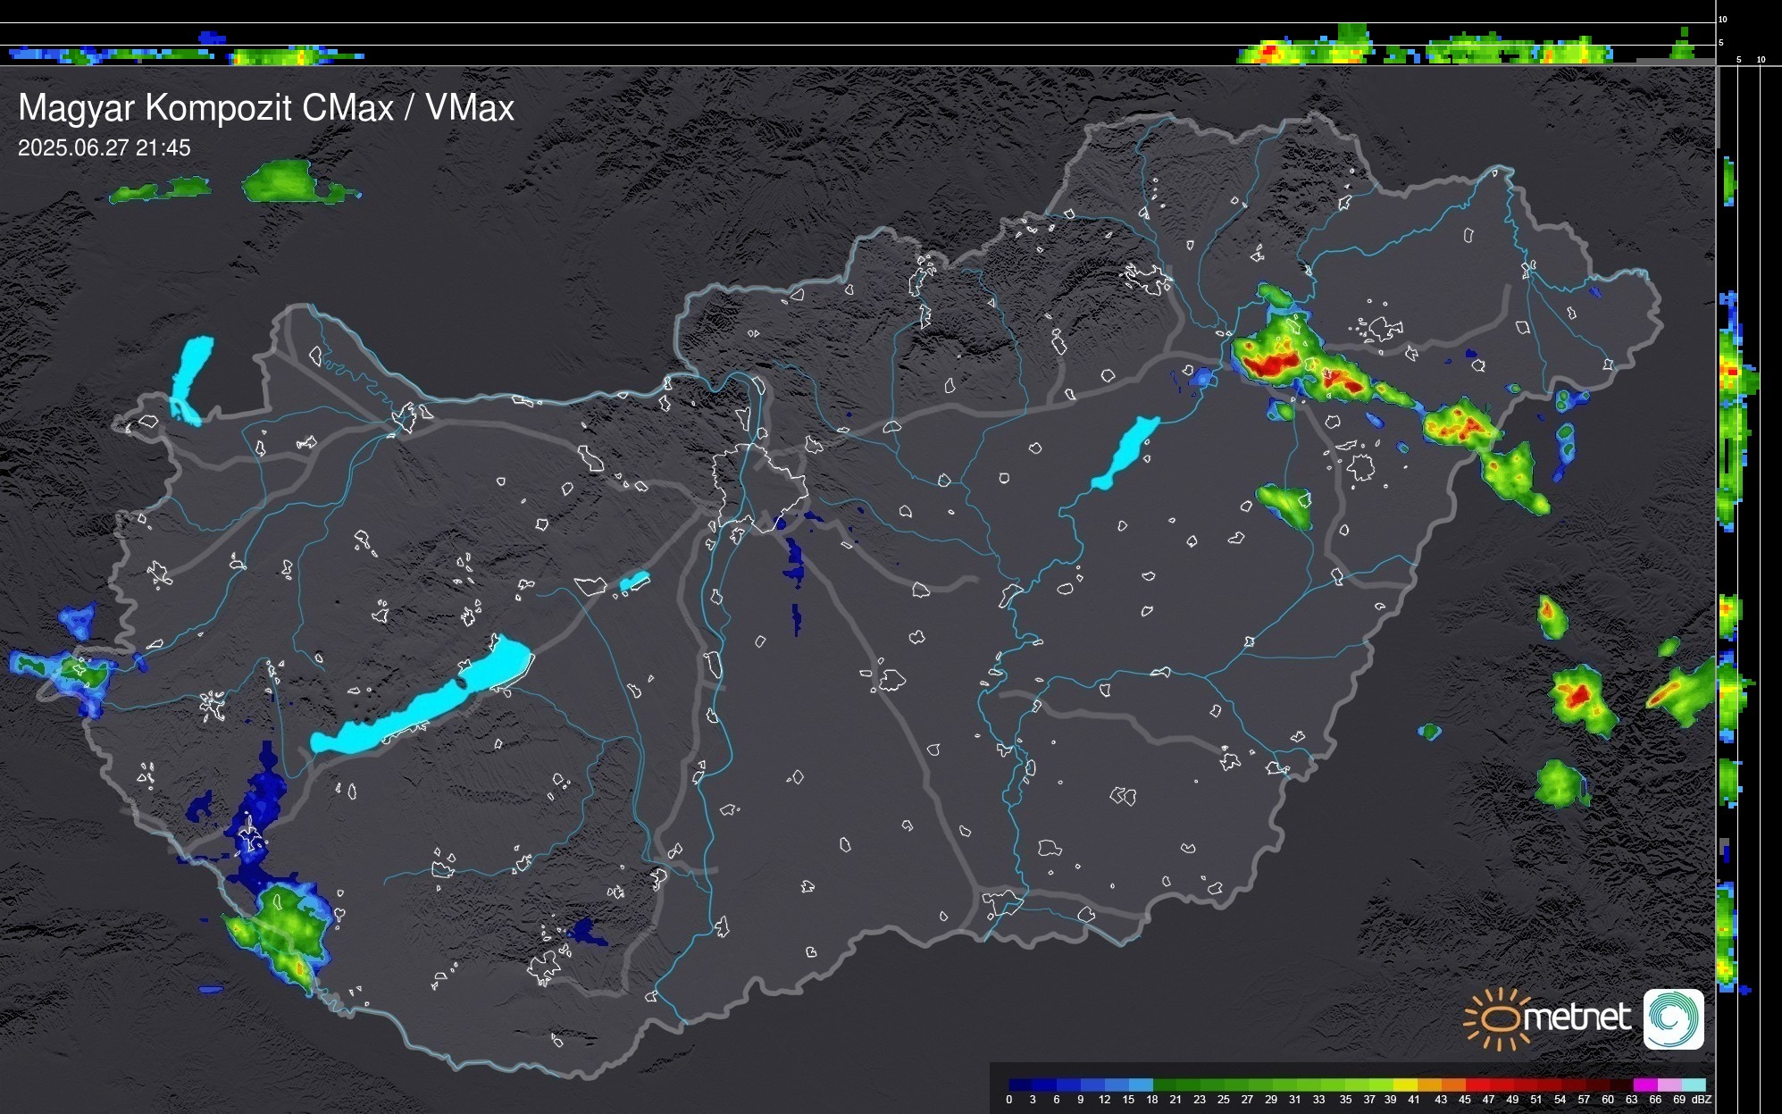The width and height of the screenshot is (1782, 1114).
Task: Click the green echo patch in upper-left corner
Action: pyautogui.click(x=277, y=181)
